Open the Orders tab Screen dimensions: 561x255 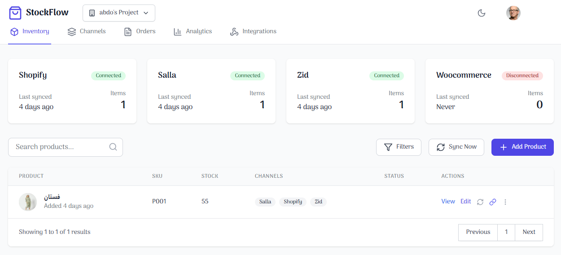[x=140, y=32]
